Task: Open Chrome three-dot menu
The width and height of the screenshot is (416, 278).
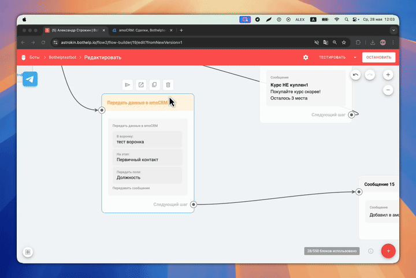Action: [393, 42]
